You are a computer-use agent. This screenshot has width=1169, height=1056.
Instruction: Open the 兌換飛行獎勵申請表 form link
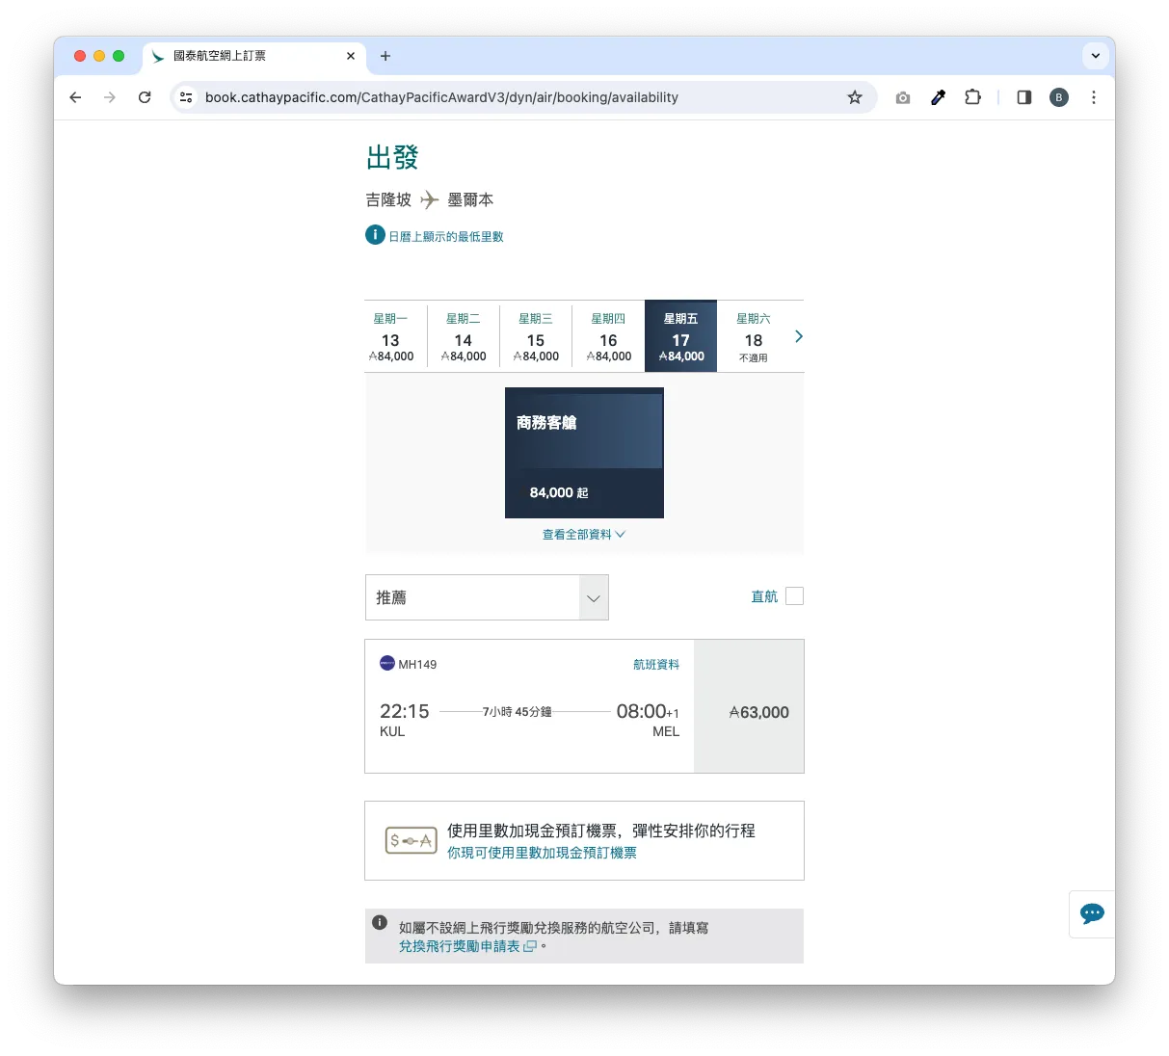(x=463, y=947)
